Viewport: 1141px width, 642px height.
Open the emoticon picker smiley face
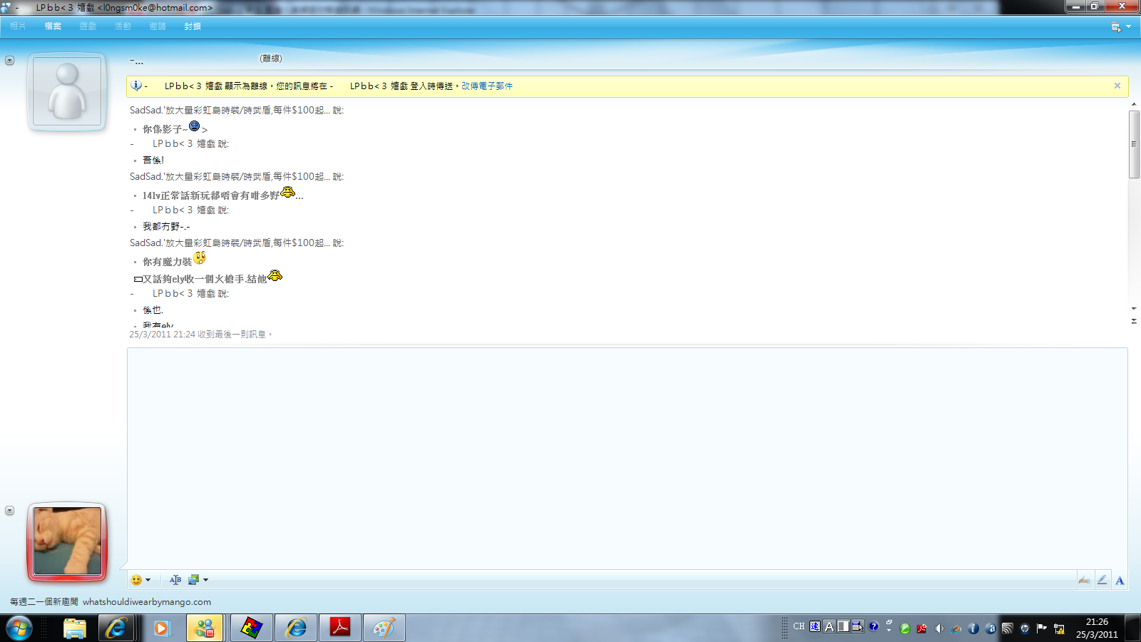[x=136, y=580]
